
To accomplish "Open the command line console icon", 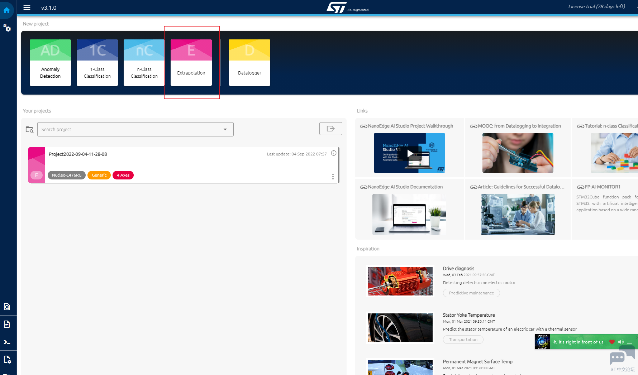I will [7, 342].
